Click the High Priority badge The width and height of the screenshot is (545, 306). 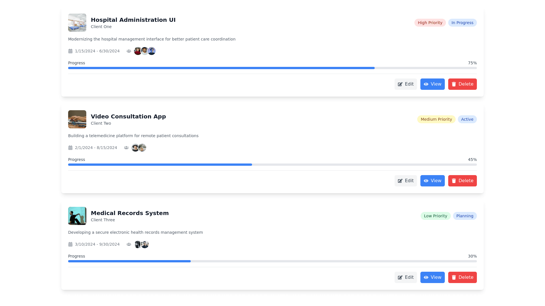tap(430, 23)
